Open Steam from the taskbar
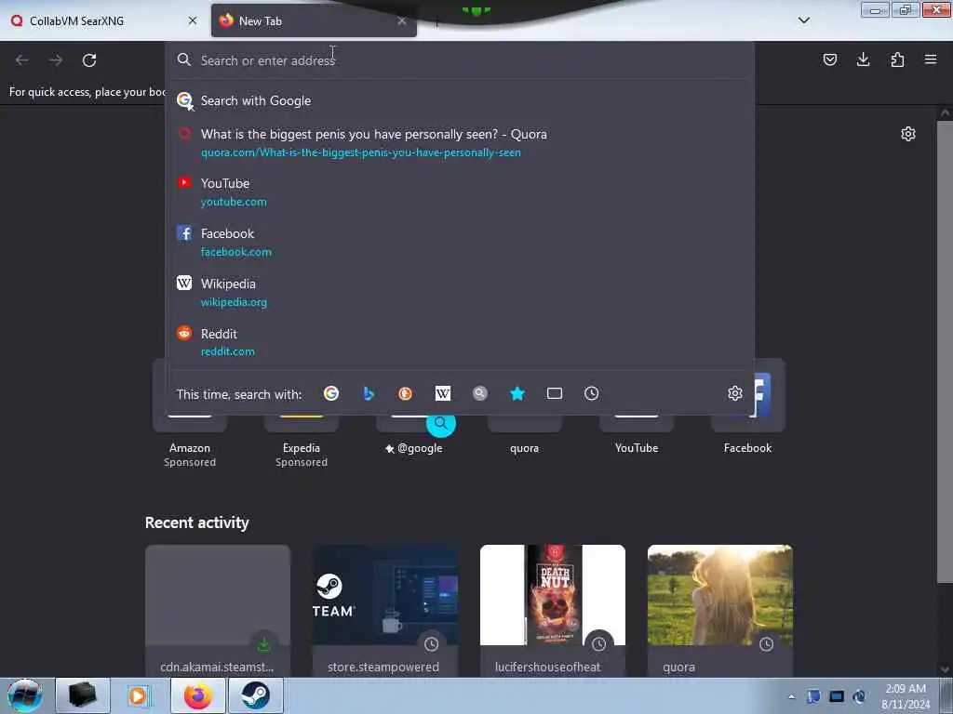This screenshot has height=714, width=953. [x=255, y=695]
